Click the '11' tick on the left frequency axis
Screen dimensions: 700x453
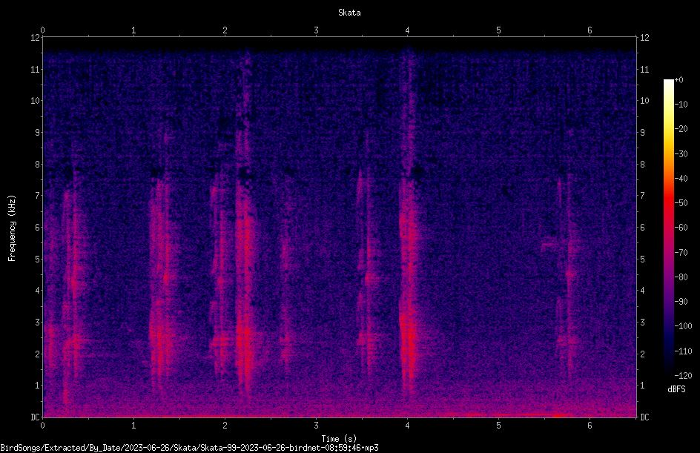click(36, 69)
